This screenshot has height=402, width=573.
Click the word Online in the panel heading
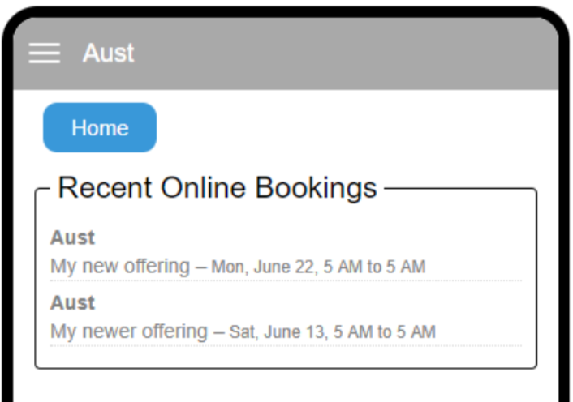coord(205,188)
